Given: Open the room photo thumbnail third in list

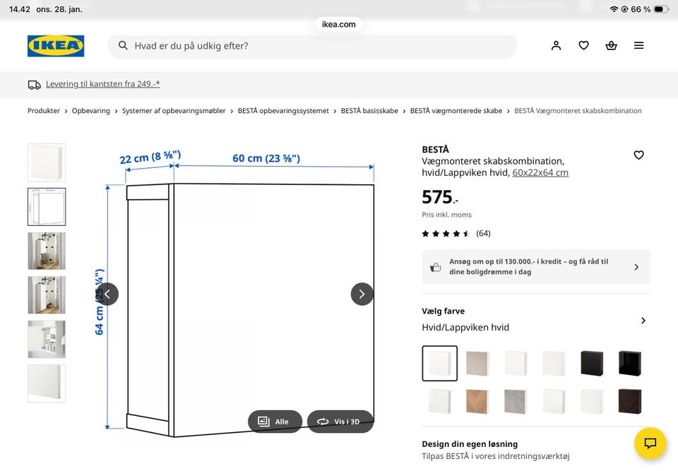Looking at the screenshot, I should coord(47,251).
